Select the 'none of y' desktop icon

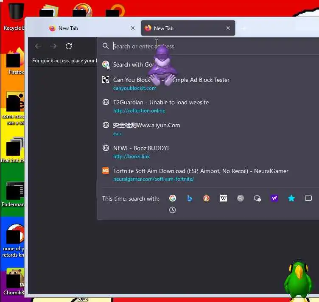click(14, 241)
